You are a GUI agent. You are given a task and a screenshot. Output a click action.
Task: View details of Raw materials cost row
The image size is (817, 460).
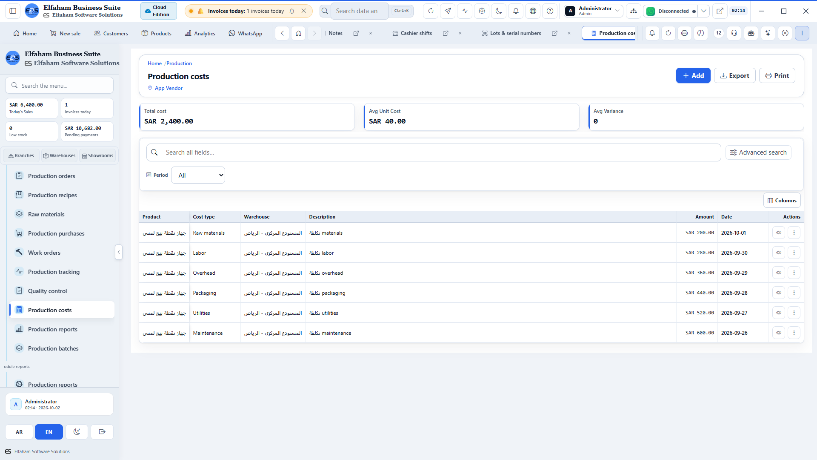[779, 233]
